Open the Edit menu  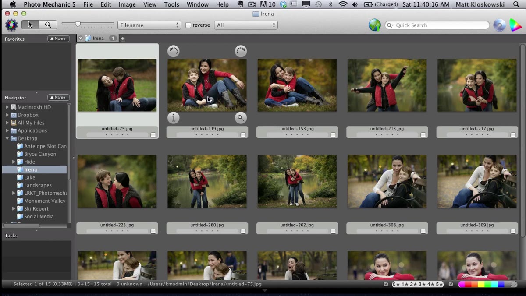[106, 4]
